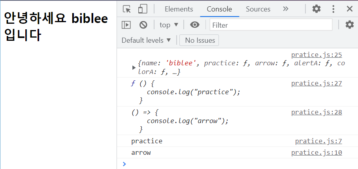Close the DevTools panel
The image size is (358, 169).
click(350, 9)
